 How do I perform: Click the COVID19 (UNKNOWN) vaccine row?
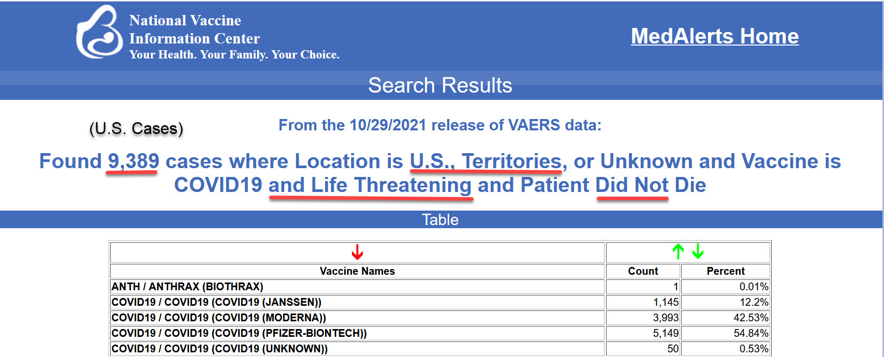(440, 349)
